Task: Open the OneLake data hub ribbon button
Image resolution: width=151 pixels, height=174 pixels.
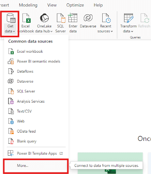Action: click(44, 23)
